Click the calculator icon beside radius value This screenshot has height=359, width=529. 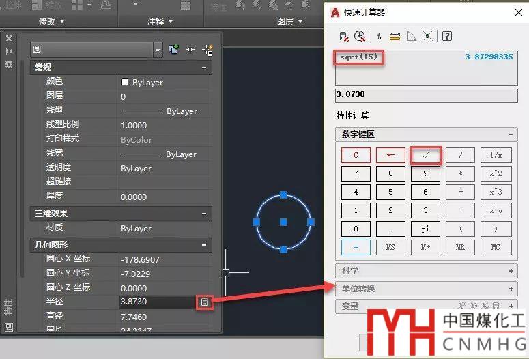click(x=203, y=301)
